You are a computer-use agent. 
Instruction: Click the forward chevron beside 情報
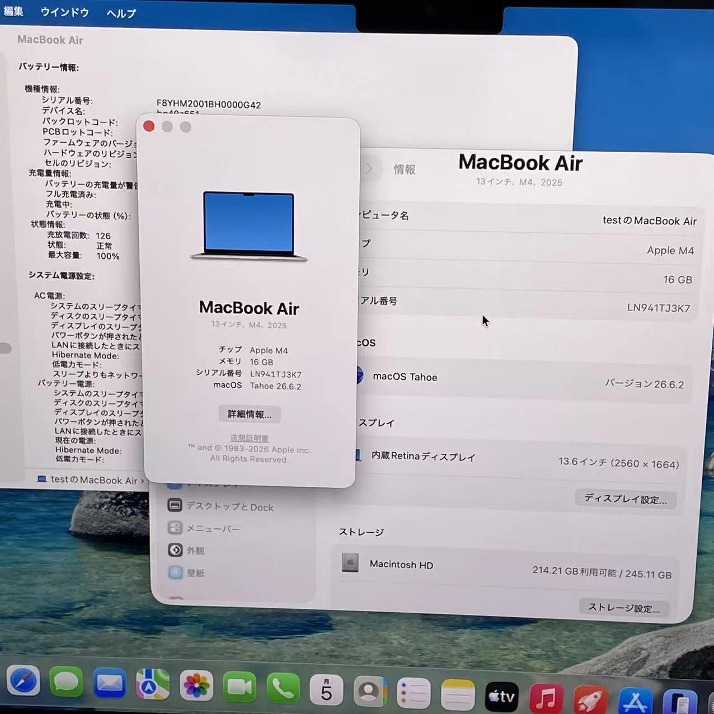coord(369,168)
